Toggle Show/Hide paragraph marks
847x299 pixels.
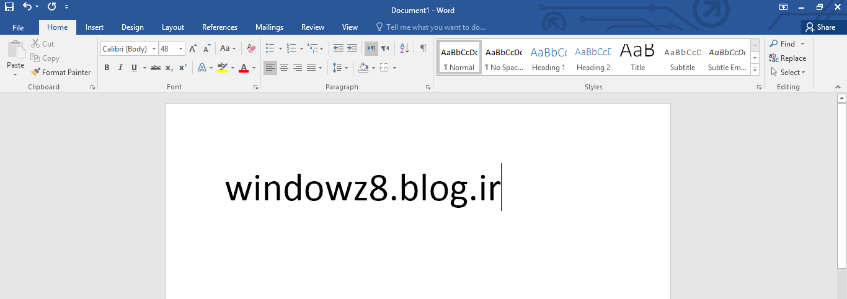tap(423, 48)
